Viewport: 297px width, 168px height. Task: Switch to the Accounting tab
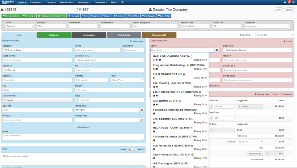89,35
